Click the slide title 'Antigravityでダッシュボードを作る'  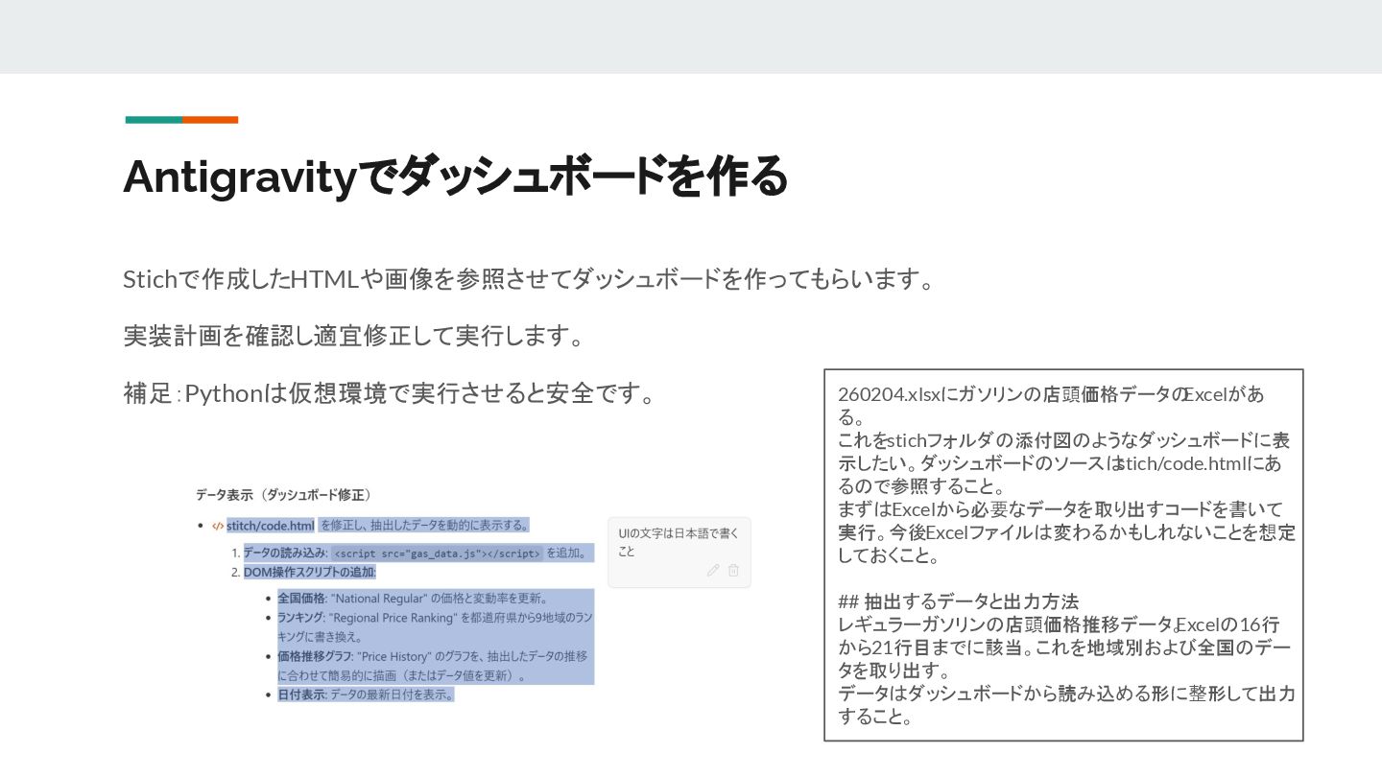click(455, 177)
